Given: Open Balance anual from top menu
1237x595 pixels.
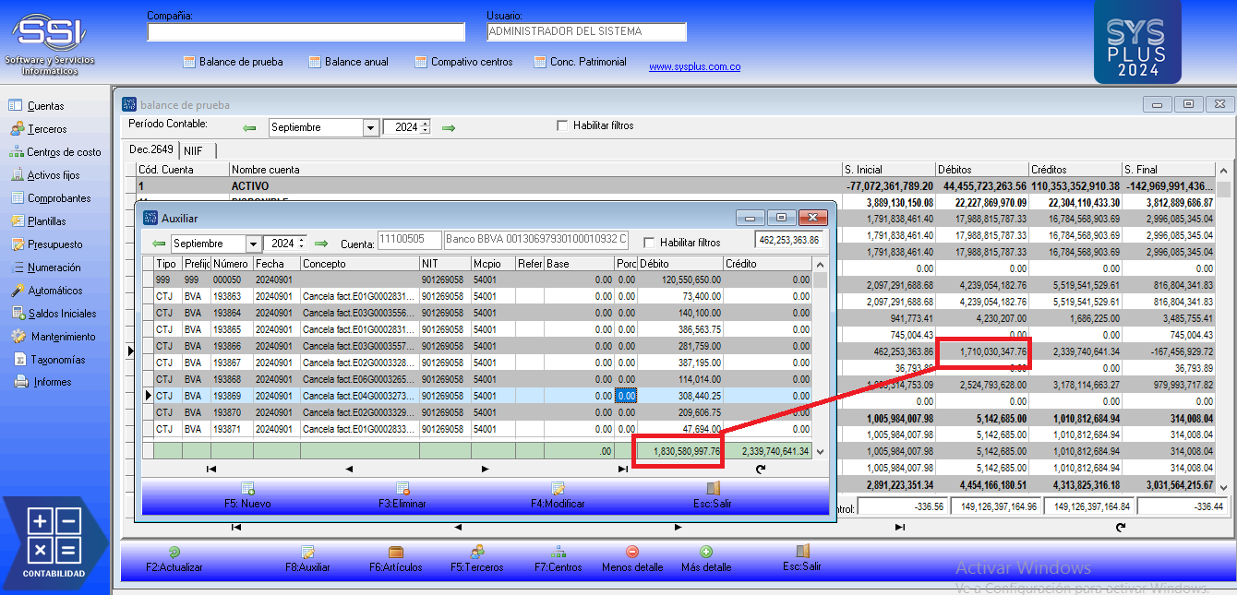Looking at the screenshot, I should pos(356,62).
